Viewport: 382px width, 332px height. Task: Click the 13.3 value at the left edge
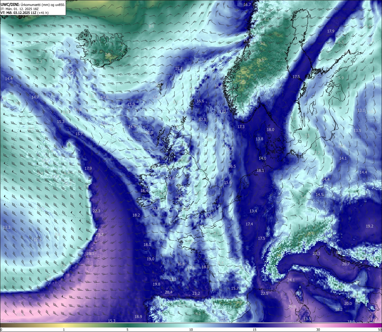coord(7,227)
